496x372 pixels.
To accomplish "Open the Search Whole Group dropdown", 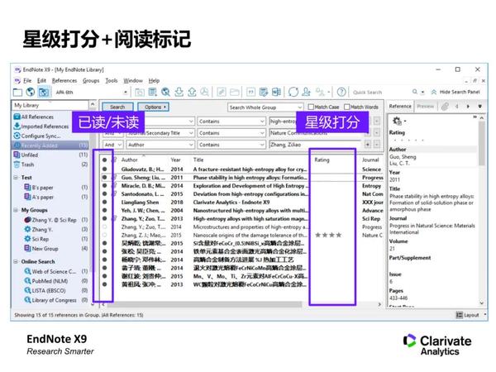I will pos(265,107).
